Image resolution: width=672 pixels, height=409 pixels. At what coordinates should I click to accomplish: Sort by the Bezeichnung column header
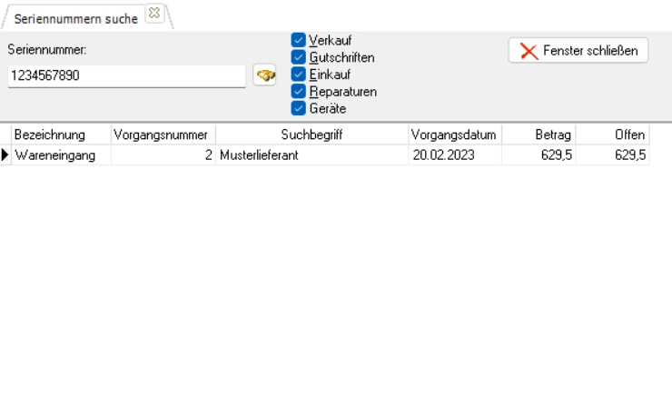pyautogui.click(x=61, y=135)
